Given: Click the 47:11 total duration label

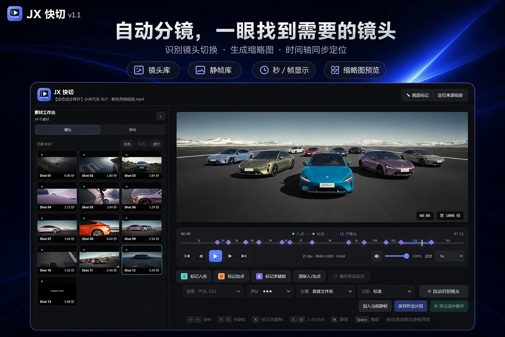Looking at the screenshot, I should (459, 234).
